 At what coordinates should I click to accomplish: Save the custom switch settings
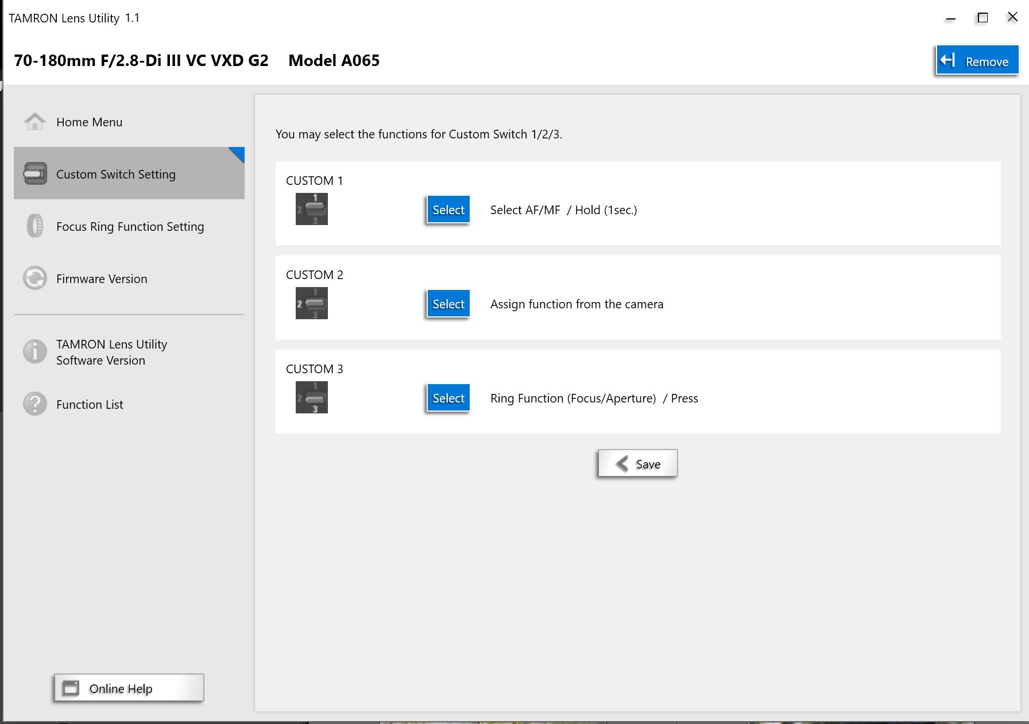637,463
